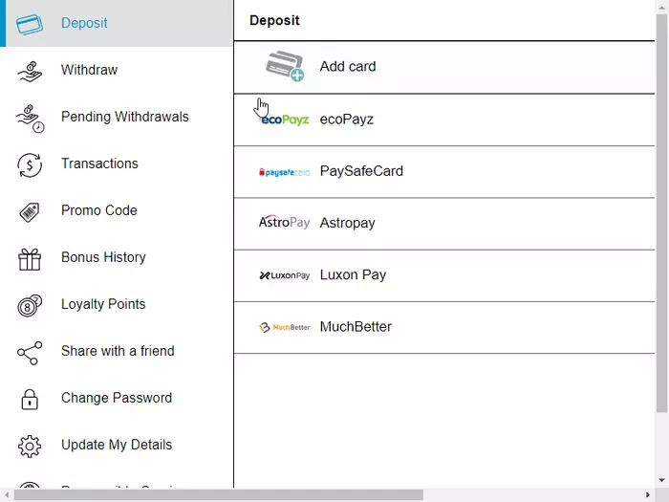Screen dimensions: 669x502
Task: Click the vertical scrollbar down arrow
Action: (661, 481)
